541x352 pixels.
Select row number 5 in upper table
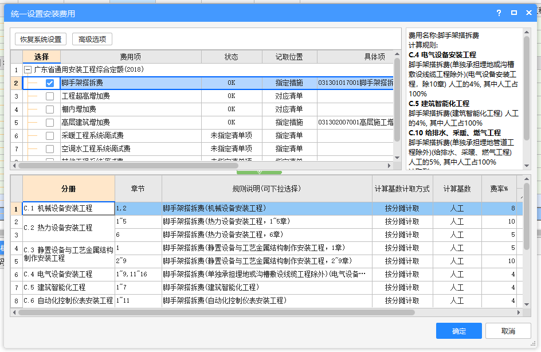click(16, 123)
